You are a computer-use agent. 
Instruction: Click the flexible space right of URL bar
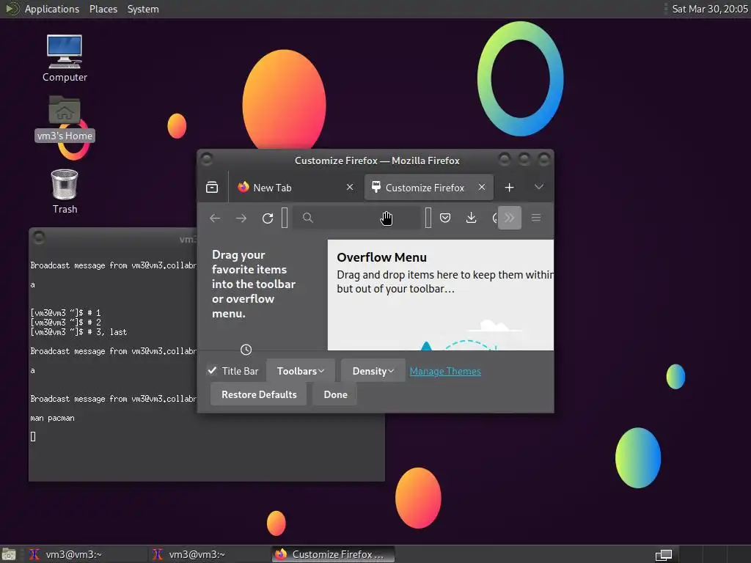[x=428, y=218]
